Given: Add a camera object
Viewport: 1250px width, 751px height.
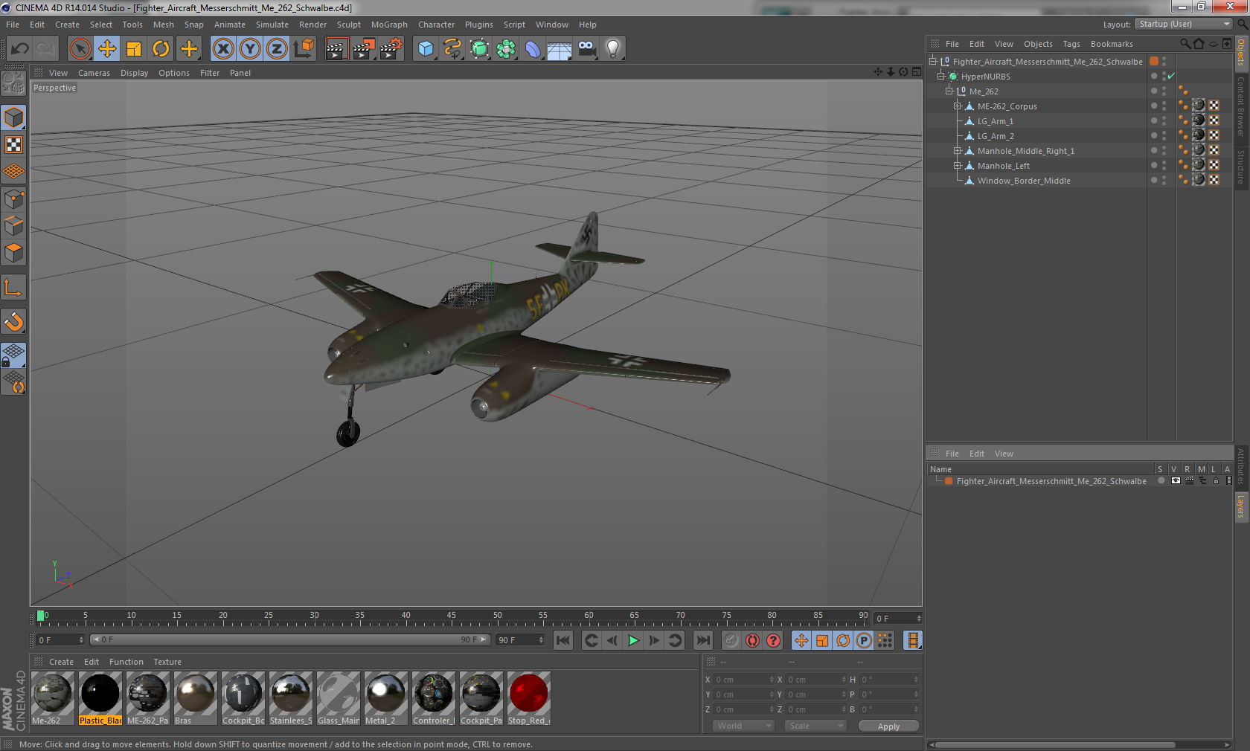Looking at the screenshot, I should click(x=586, y=49).
